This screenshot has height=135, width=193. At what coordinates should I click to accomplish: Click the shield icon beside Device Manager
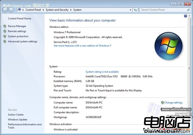5,26
